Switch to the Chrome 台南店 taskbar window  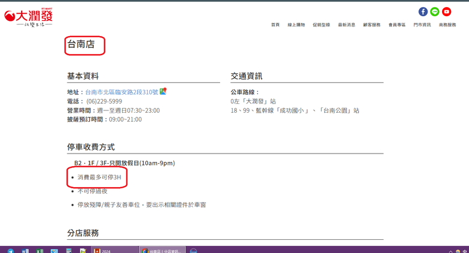pyautogui.click(x=162, y=251)
